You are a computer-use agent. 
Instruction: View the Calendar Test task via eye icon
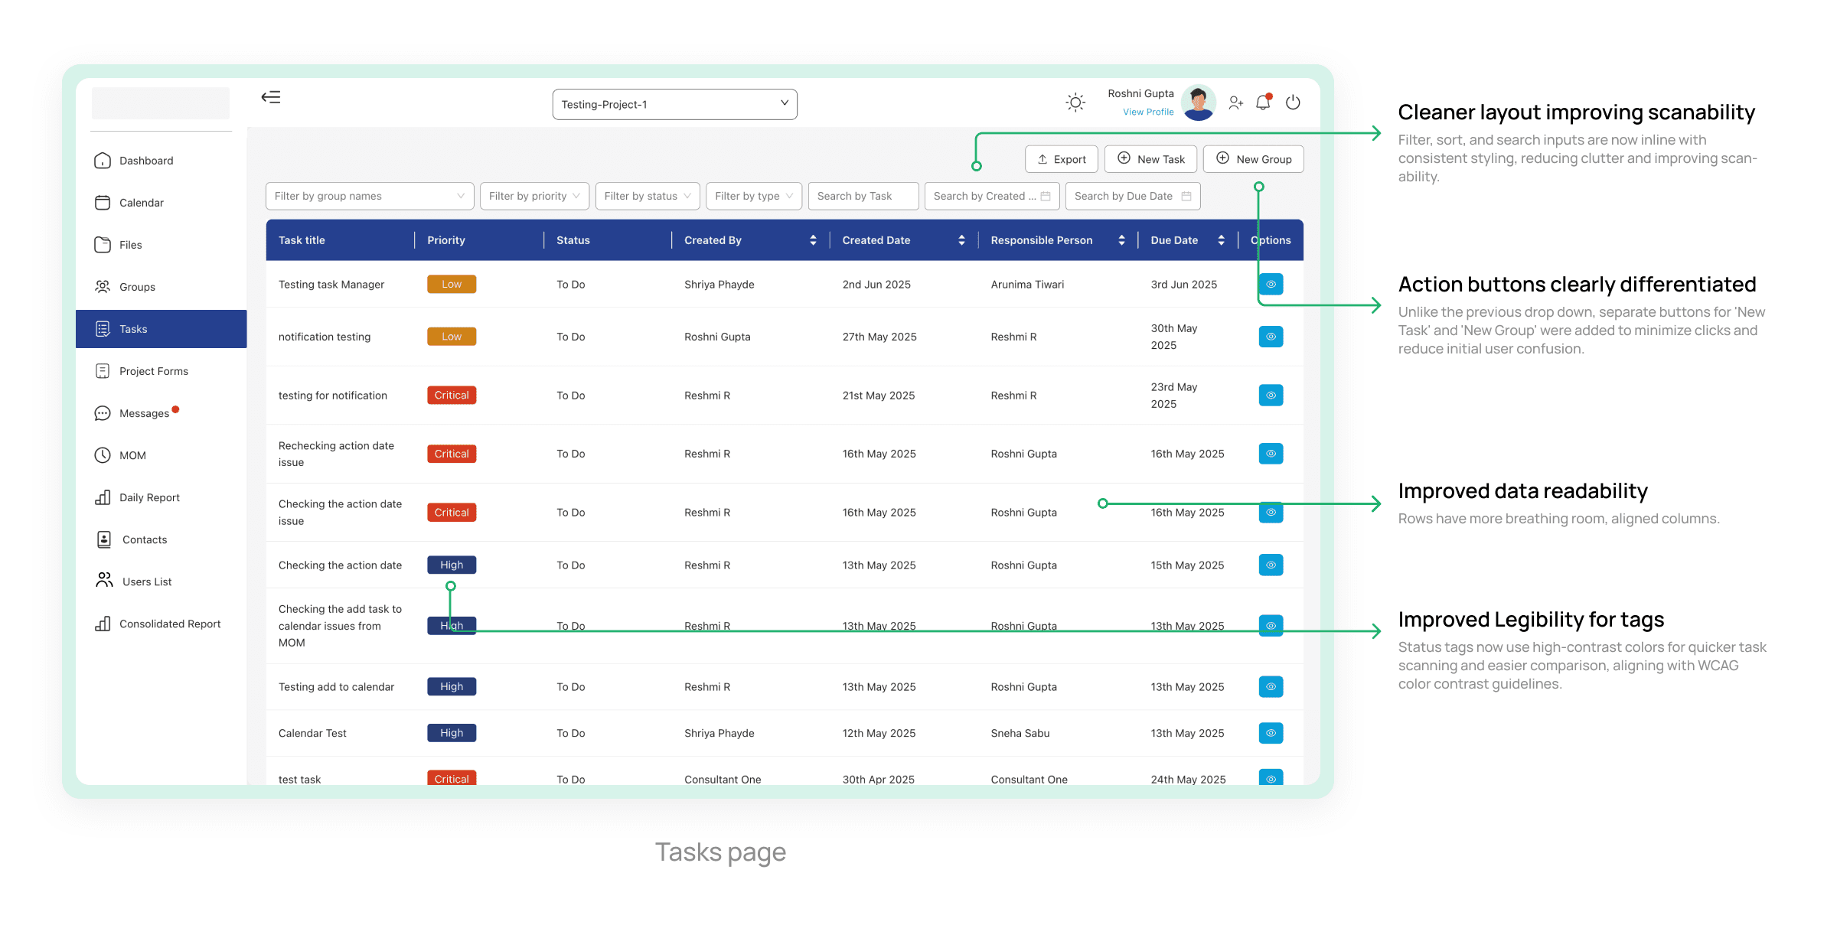(1271, 733)
